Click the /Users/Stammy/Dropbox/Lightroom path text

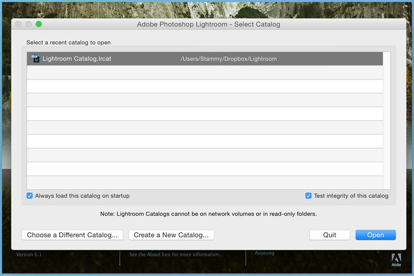tap(229, 59)
